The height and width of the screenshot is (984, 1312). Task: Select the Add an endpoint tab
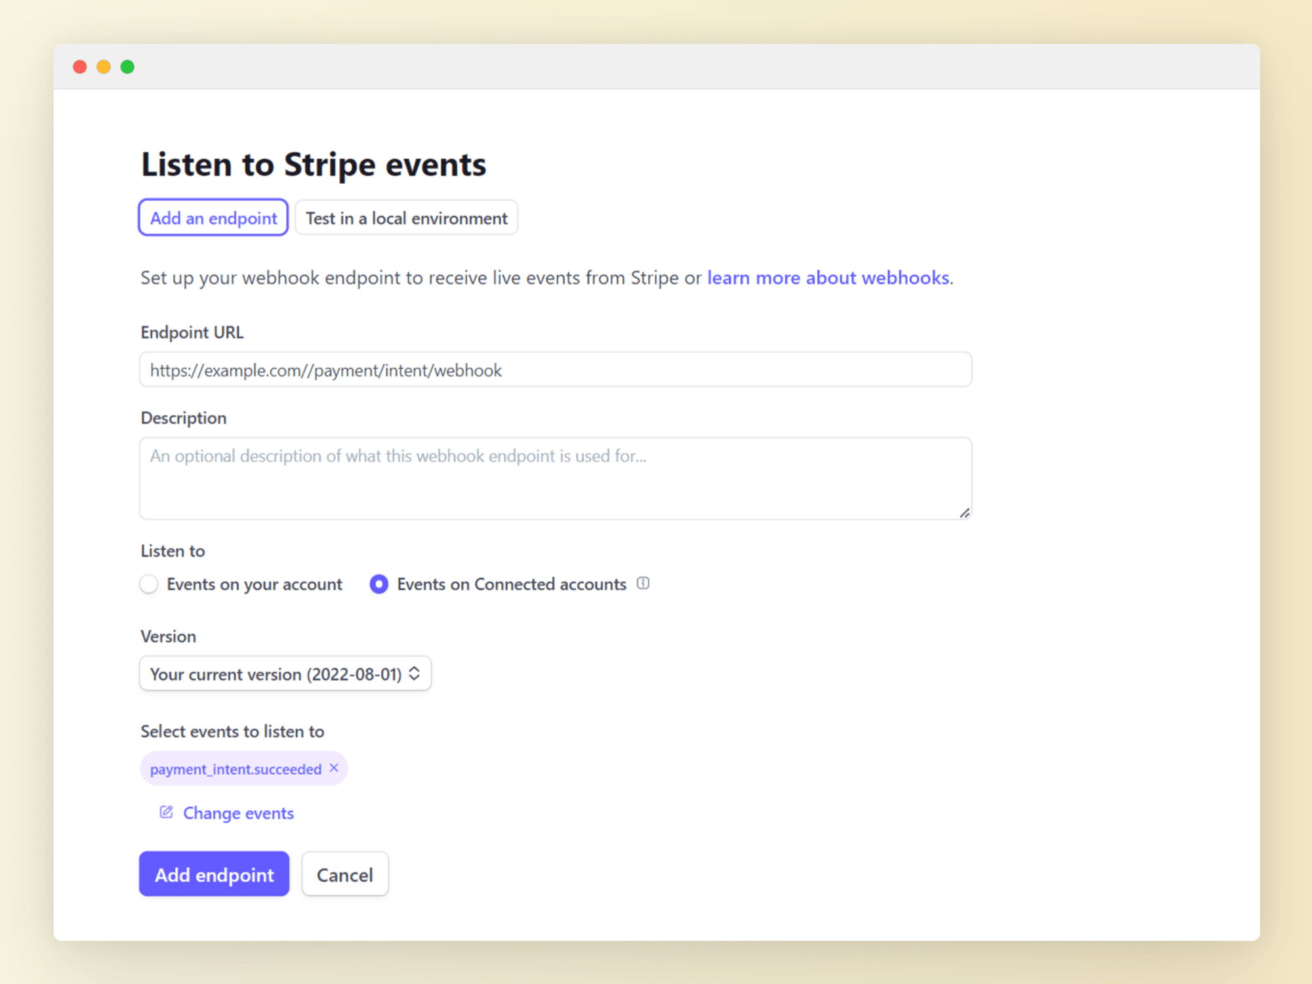point(213,217)
